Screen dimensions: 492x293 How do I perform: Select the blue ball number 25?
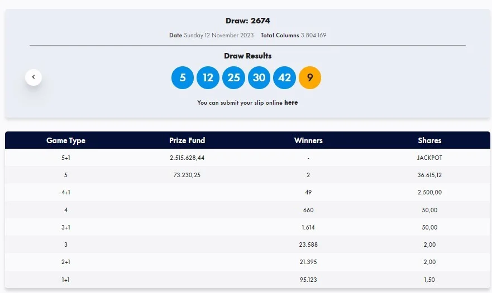click(x=233, y=77)
